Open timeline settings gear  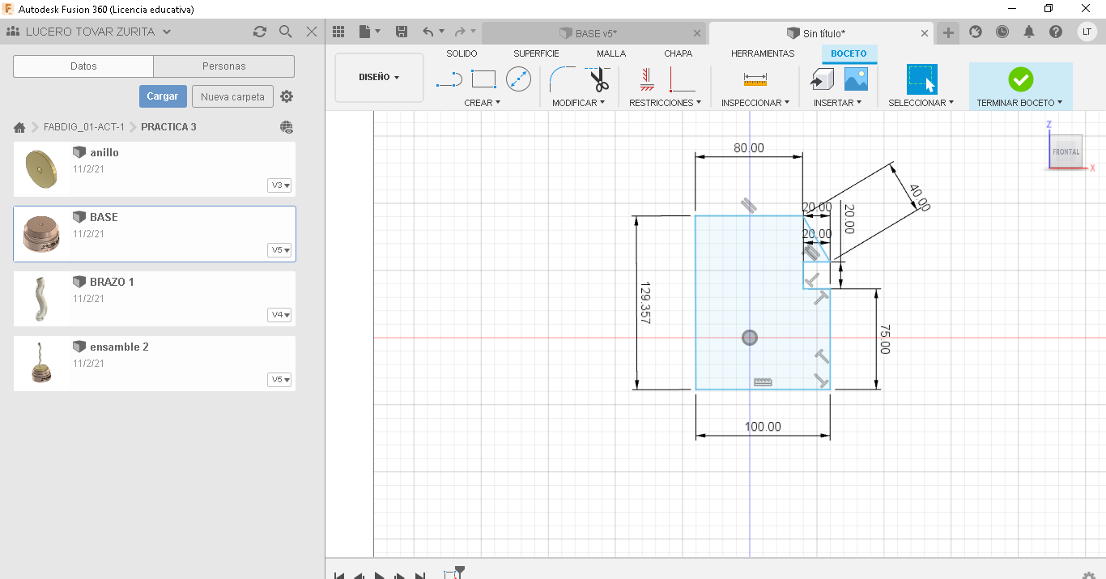[x=1089, y=574]
